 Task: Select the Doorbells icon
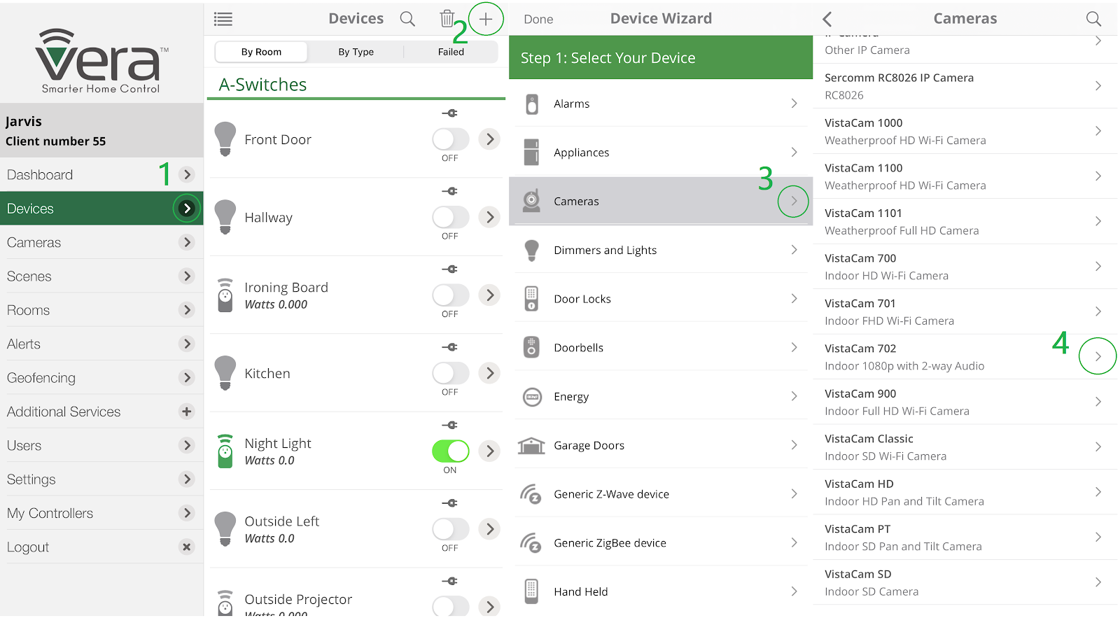[532, 347]
